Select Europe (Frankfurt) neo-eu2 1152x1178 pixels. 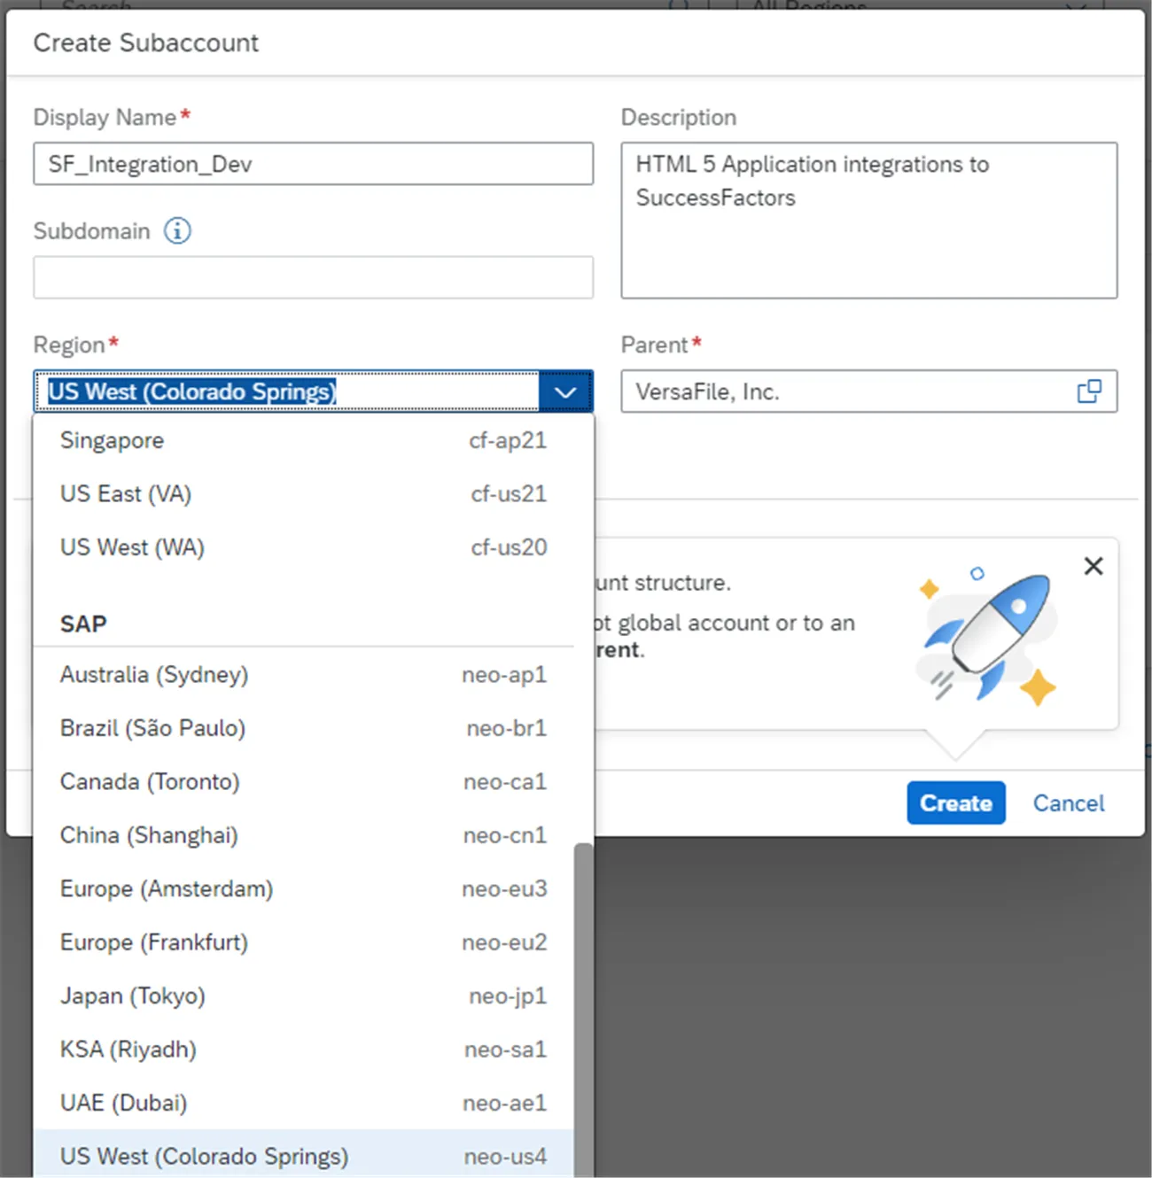click(303, 942)
